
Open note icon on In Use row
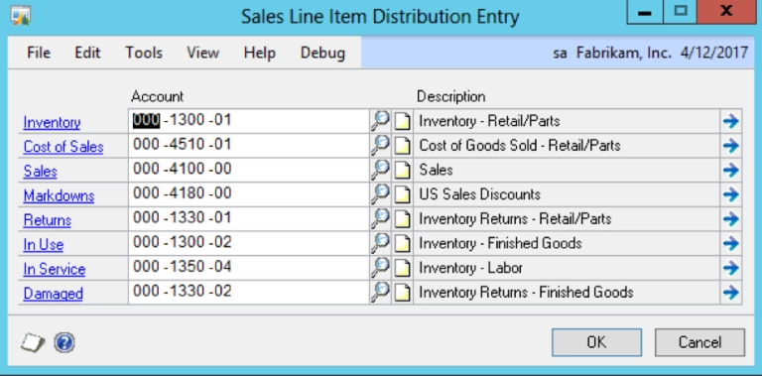pyautogui.click(x=403, y=243)
